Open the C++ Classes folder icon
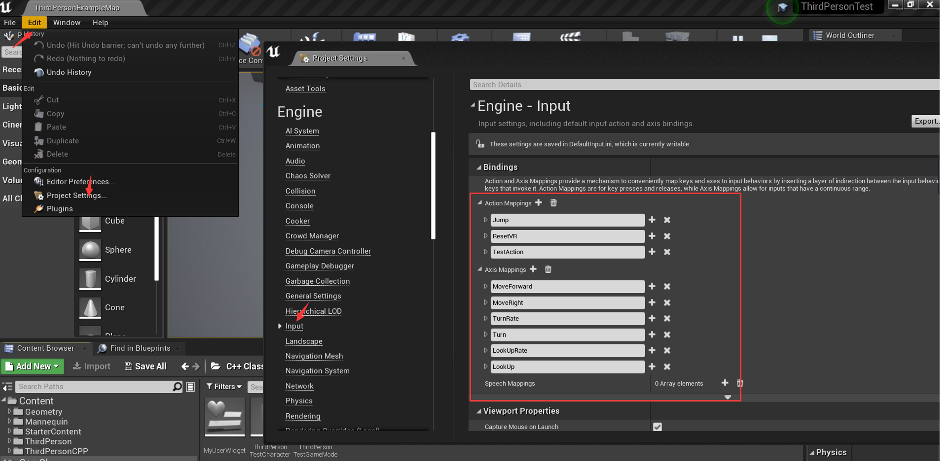The height and width of the screenshot is (461, 940). (216, 366)
